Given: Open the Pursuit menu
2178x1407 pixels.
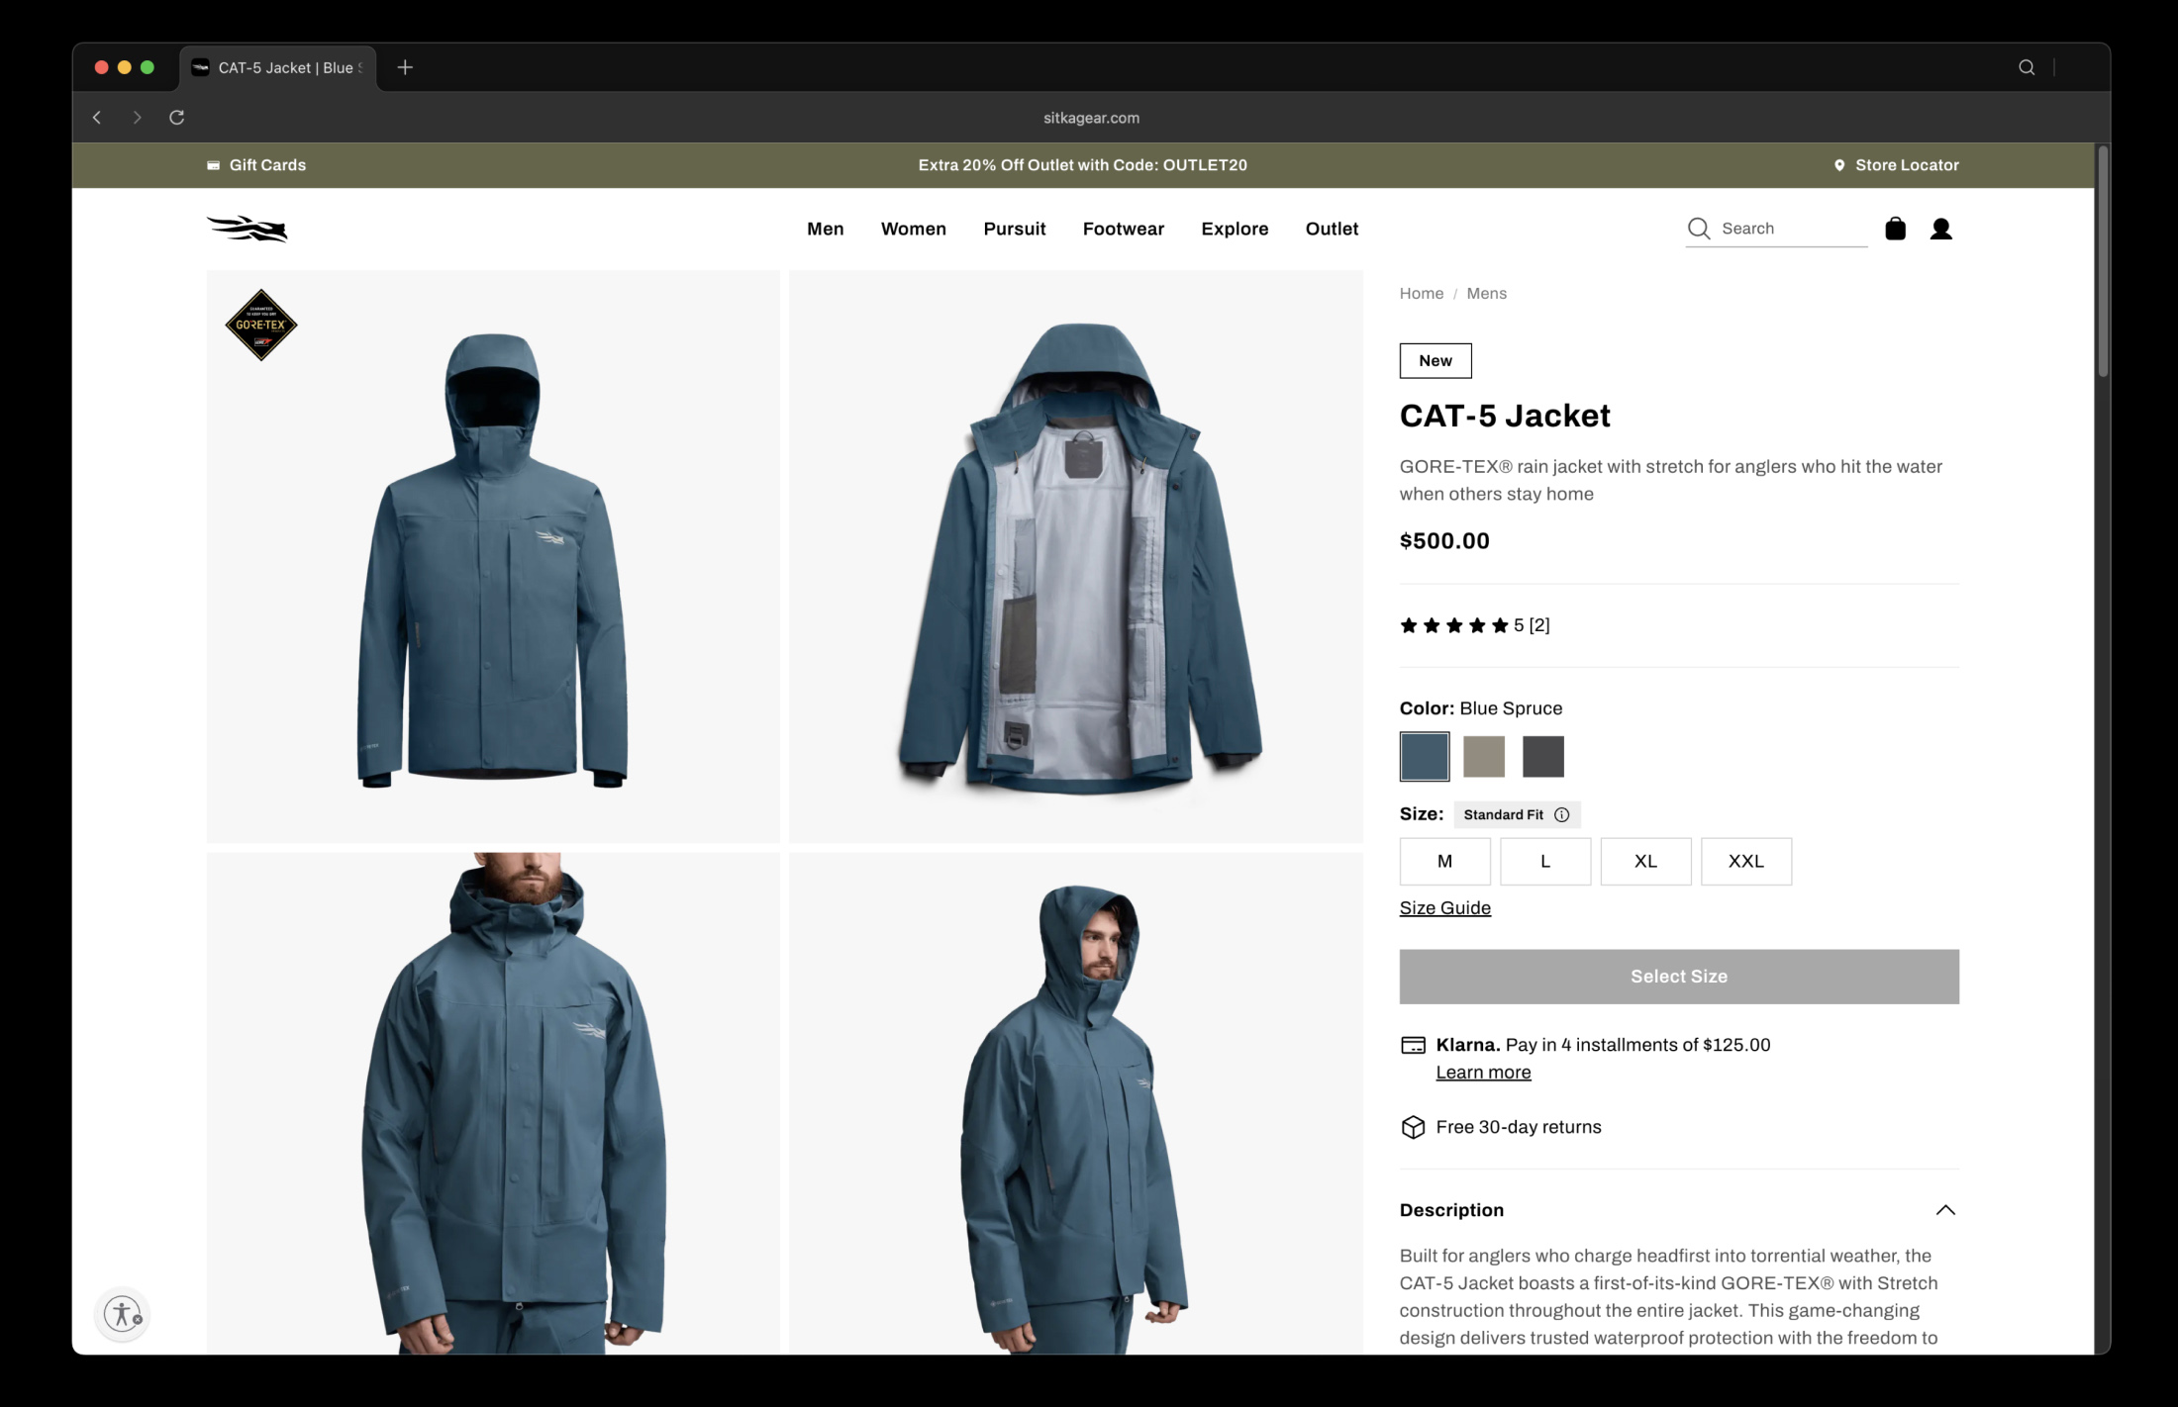Looking at the screenshot, I should (1014, 229).
